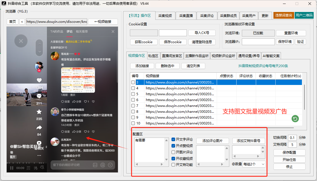317x181 pixels.
Task: Open the emoji picker in comment box
Action: 110,165
